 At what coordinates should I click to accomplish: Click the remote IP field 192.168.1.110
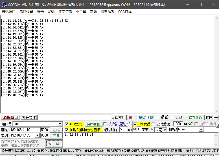tap(25, 130)
